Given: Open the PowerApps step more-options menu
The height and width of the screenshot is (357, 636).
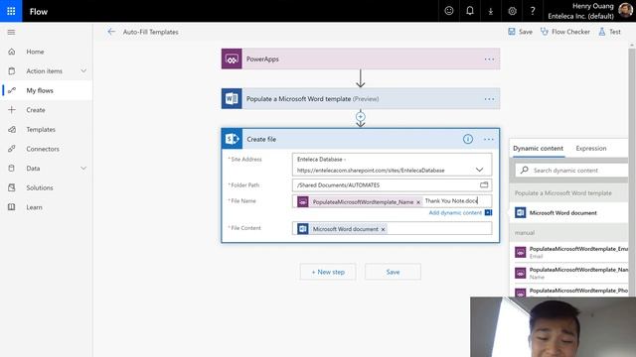Looking at the screenshot, I should (489, 59).
